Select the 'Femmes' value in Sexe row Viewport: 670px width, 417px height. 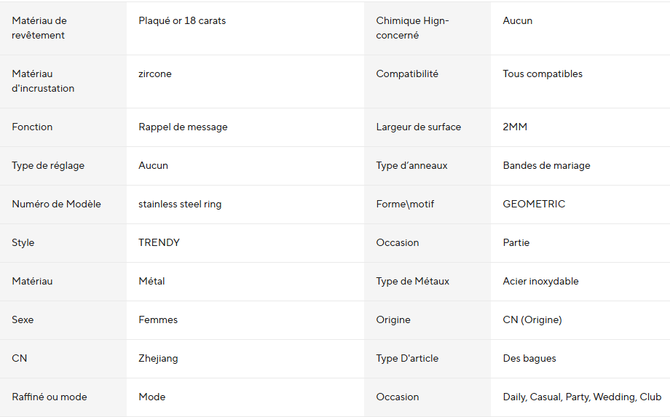tap(158, 319)
